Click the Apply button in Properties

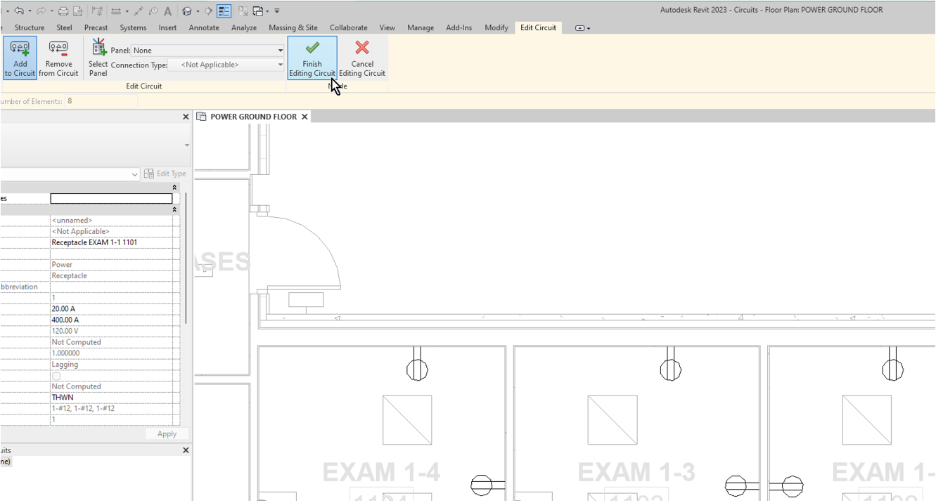click(x=167, y=434)
